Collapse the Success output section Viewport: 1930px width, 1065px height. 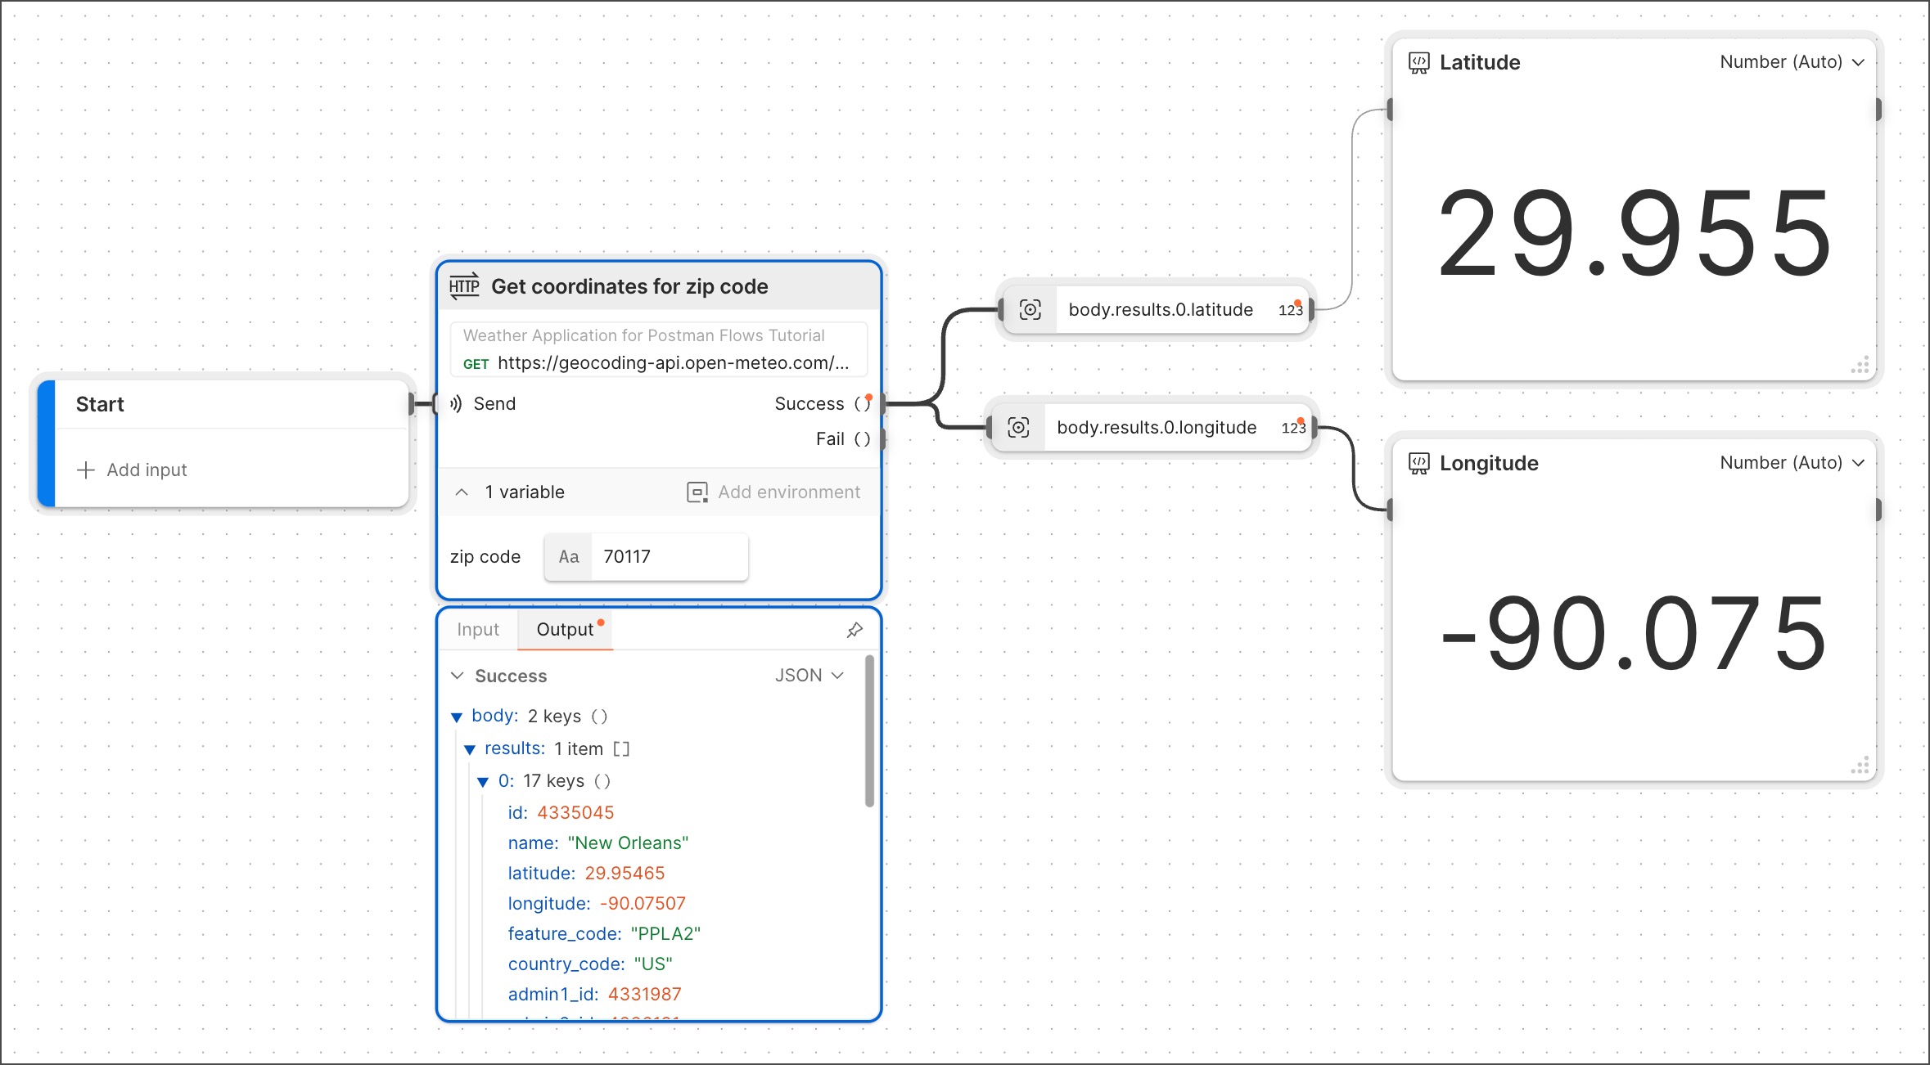pyautogui.click(x=458, y=676)
